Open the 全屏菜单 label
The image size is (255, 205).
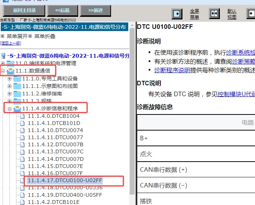[x=194, y=14]
